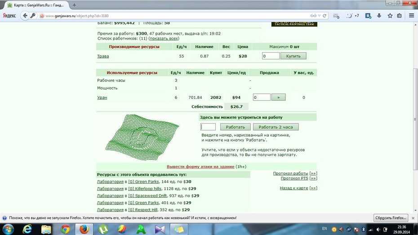Launch Internet Explorer from the taskbar
The image size is (418, 235).
[27, 229]
